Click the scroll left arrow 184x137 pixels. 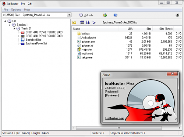74,128
